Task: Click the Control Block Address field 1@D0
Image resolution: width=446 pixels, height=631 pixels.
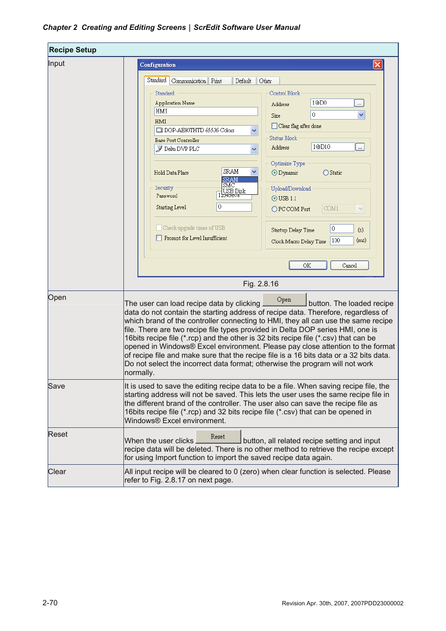Action: 332,103
